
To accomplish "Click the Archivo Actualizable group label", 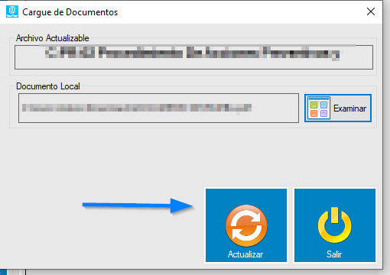I will tap(53, 38).
